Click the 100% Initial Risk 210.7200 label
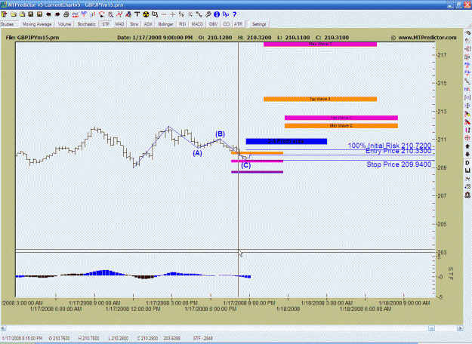This screenshot has width=472, height=344. pyautogui.click(x=390, y=146)
